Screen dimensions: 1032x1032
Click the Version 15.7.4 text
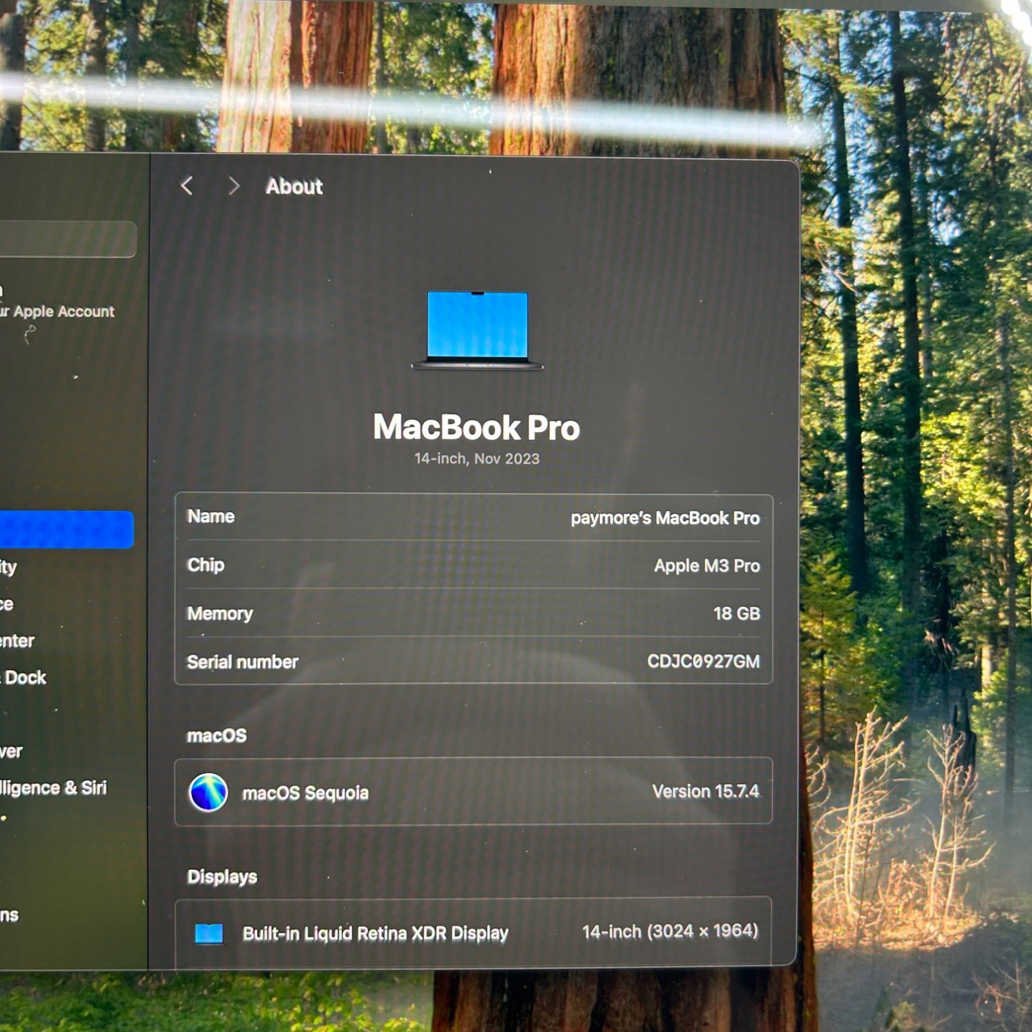(x=706, y=791)
